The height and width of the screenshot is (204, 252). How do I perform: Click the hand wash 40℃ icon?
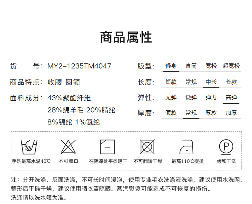[x=28, y=146]
